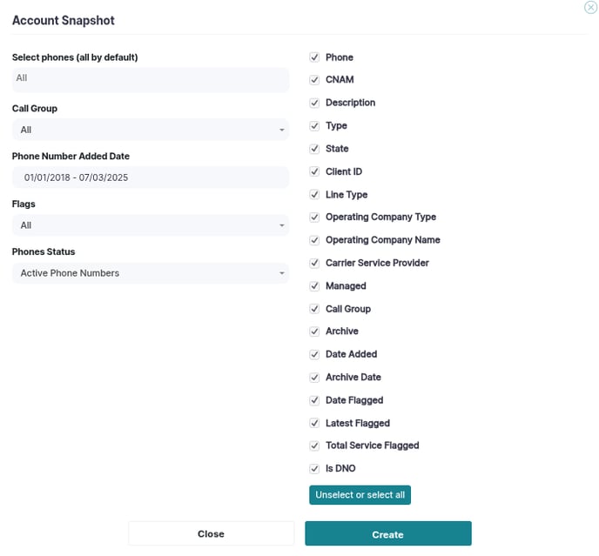
Task: Uncheck the Phone checkbox
Action: click(x=314, y=57)
